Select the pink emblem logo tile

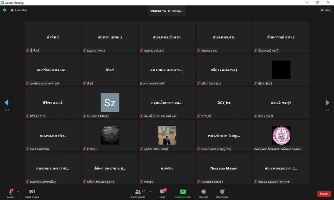pos(281,136)
